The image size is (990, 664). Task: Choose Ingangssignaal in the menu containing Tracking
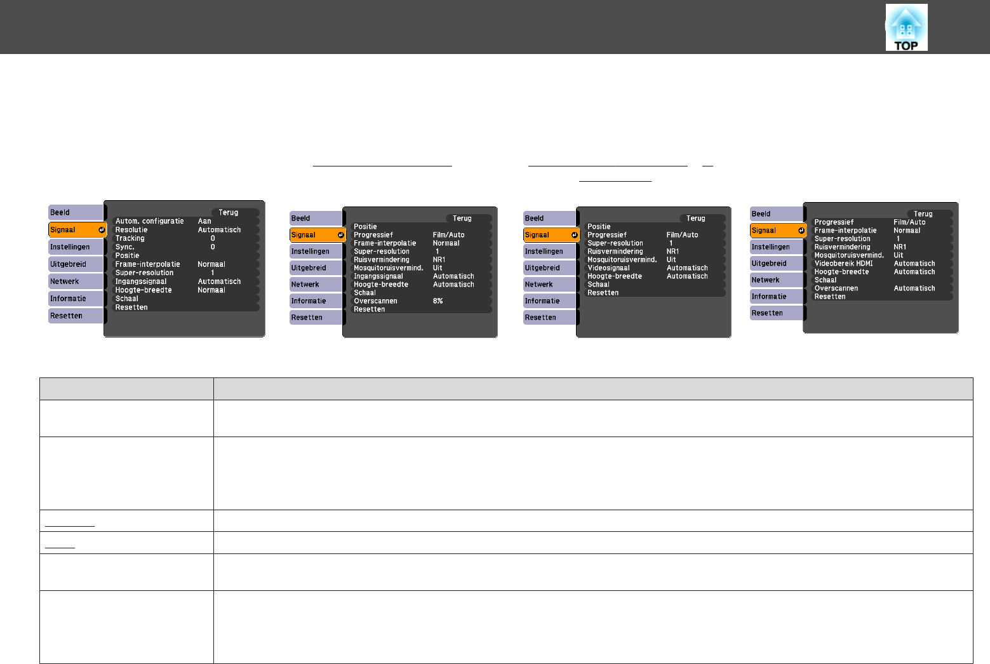click(x=185, y=281)
